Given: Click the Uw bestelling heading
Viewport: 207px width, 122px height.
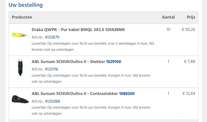Looking at the screenshot, I should click(x=26, y=5).
